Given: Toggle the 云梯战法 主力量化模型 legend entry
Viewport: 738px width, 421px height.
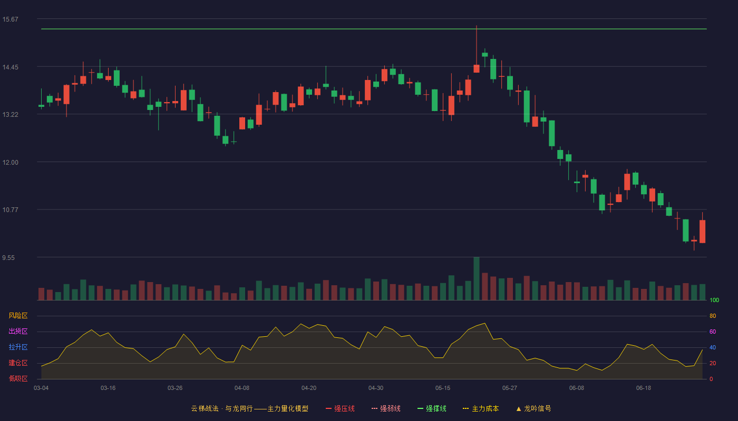Looking at the screenshot, I should [250, 408].
